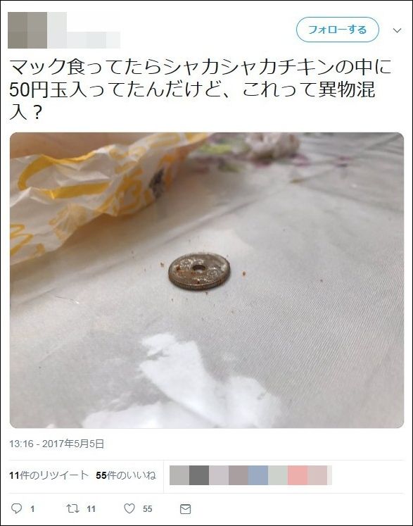Click the tweet text about シャカシャカチキン

(201, 89)
